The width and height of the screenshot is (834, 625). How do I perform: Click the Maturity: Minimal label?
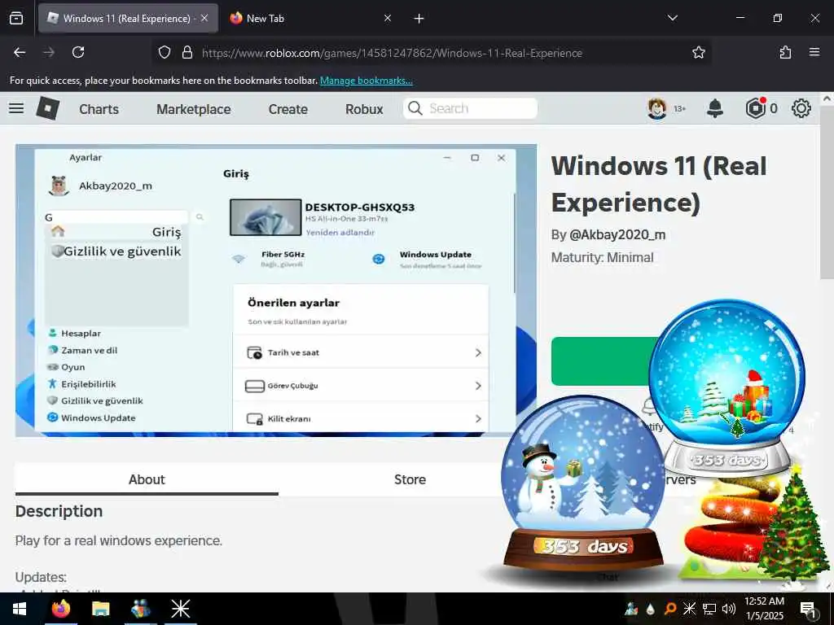pyautogui.click(x=602, y=258)
